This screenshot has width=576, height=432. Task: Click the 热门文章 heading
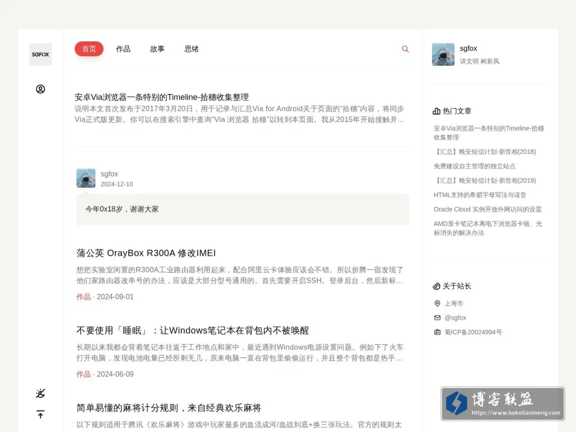coord(457,111)
